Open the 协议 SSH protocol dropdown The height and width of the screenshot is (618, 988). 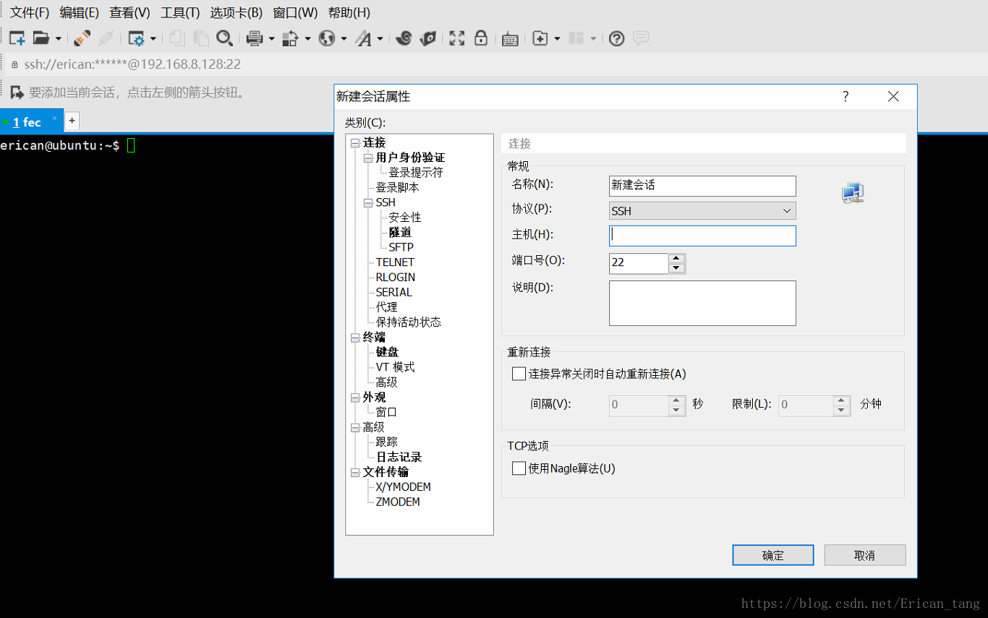702,211
